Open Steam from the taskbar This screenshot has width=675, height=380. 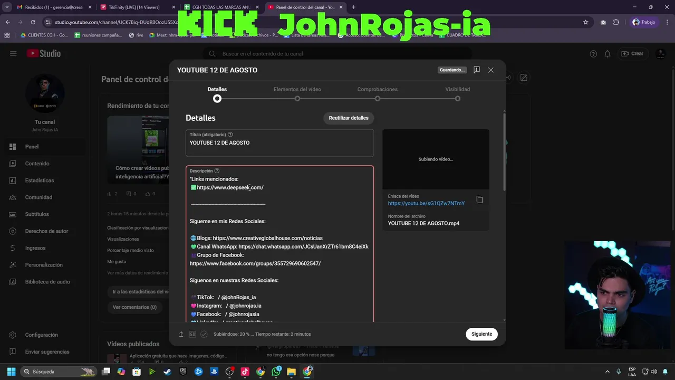[x=167, y=372]
